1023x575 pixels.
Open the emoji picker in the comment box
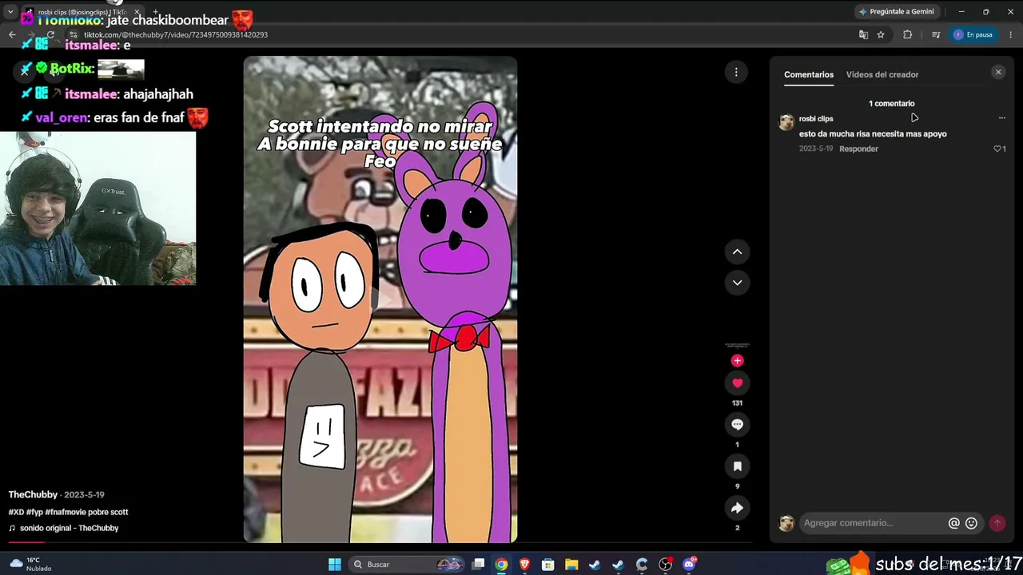971,523
